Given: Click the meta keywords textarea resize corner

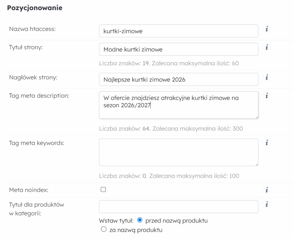Looking at the screenshot, I should 257,164.
